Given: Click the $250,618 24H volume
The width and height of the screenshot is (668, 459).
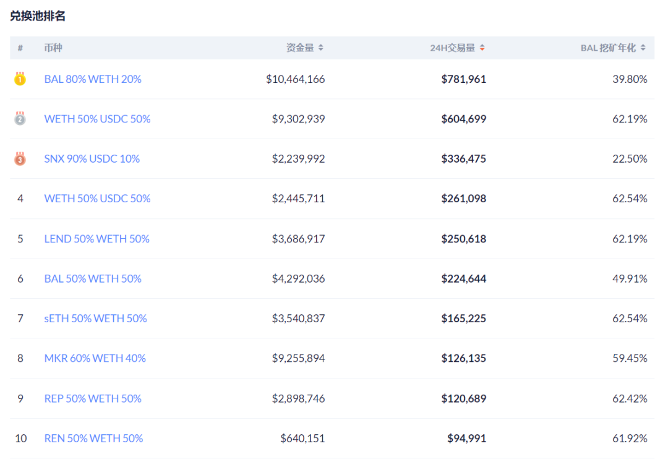Looking at the screenshot, I should (463, 239).
